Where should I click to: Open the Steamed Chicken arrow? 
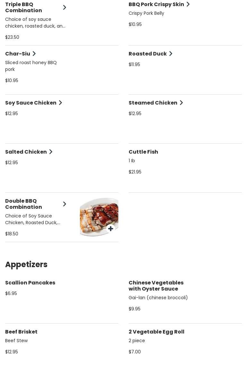[x=182, y=103]
